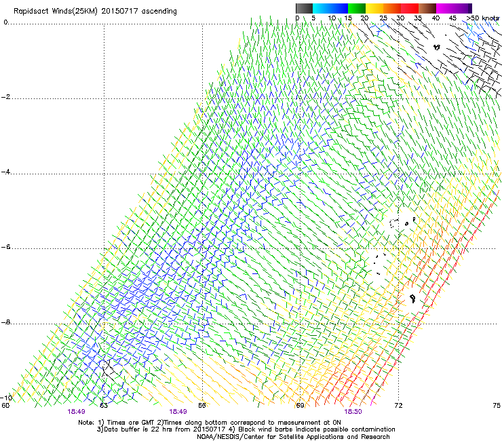Click the '-6' latitude axis label

pos(5,247)
